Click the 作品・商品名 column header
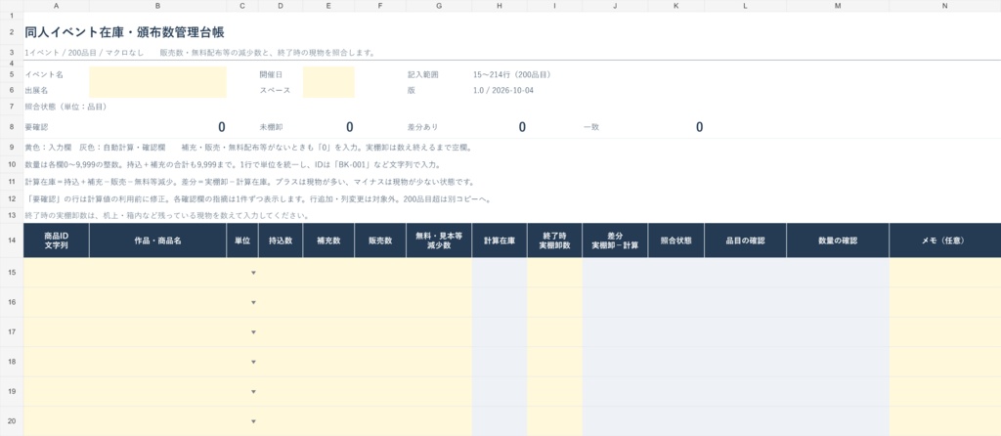This screenshot has width=1001, height=436. pos(157,240)
